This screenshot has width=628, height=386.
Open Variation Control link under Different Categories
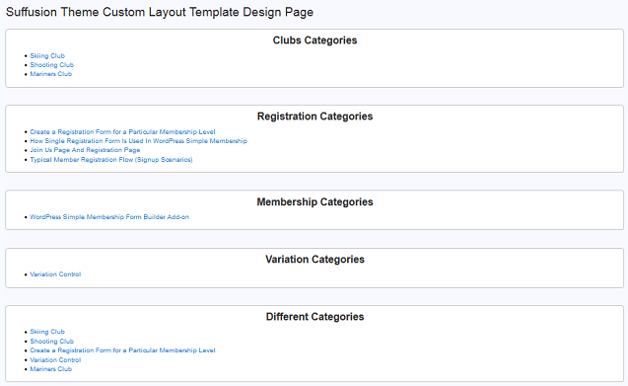[x=55, y=360]
